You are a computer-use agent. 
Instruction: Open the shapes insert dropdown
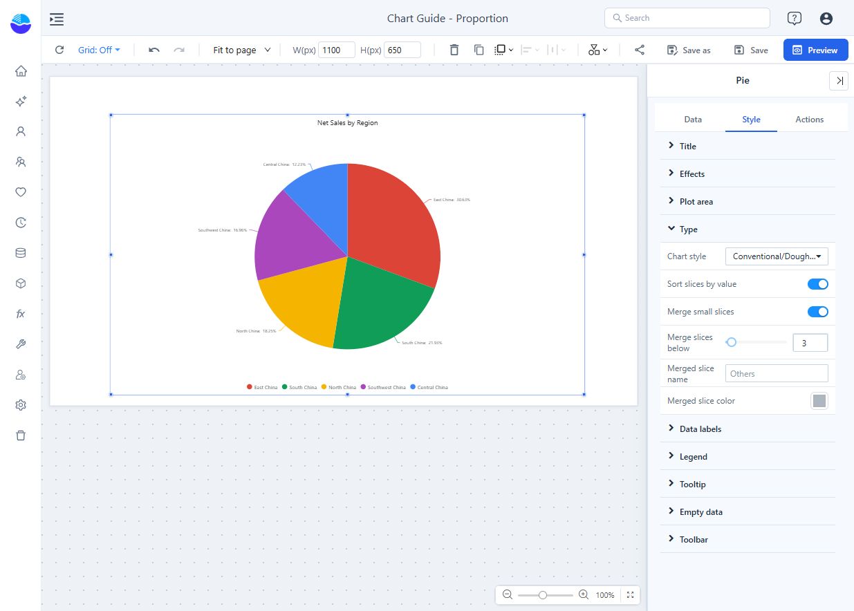[x=598, y=50]
